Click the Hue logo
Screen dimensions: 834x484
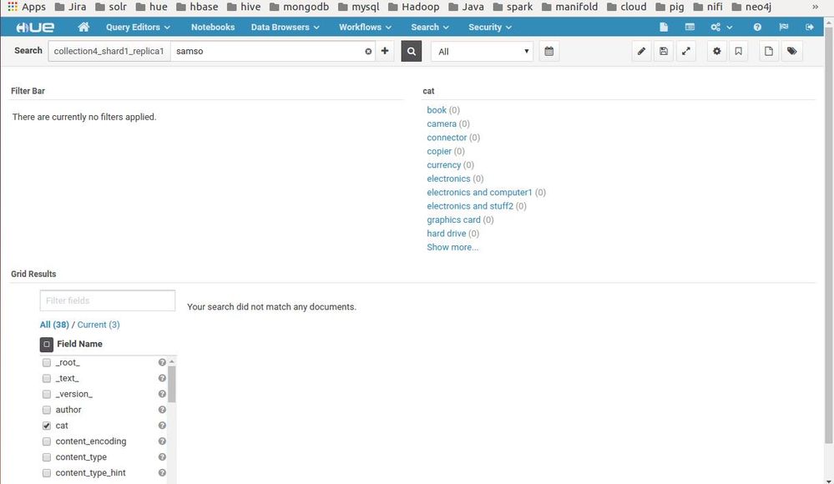[x=35, y=28]
